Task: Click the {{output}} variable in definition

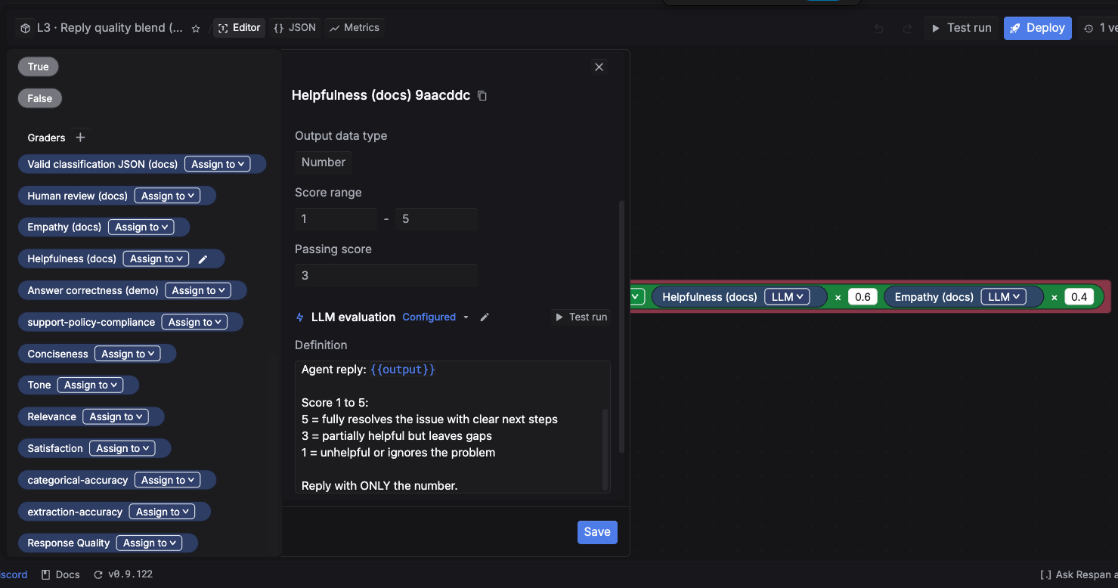Action: tap(403, 370)
